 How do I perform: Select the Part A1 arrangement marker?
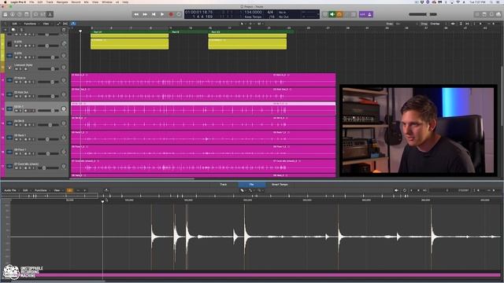pos(129,32)
